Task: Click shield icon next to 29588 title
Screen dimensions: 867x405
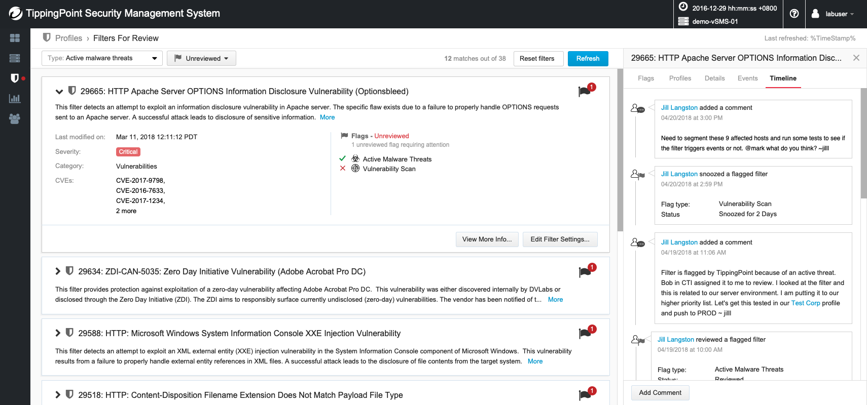Action: [x=69, y=333]
